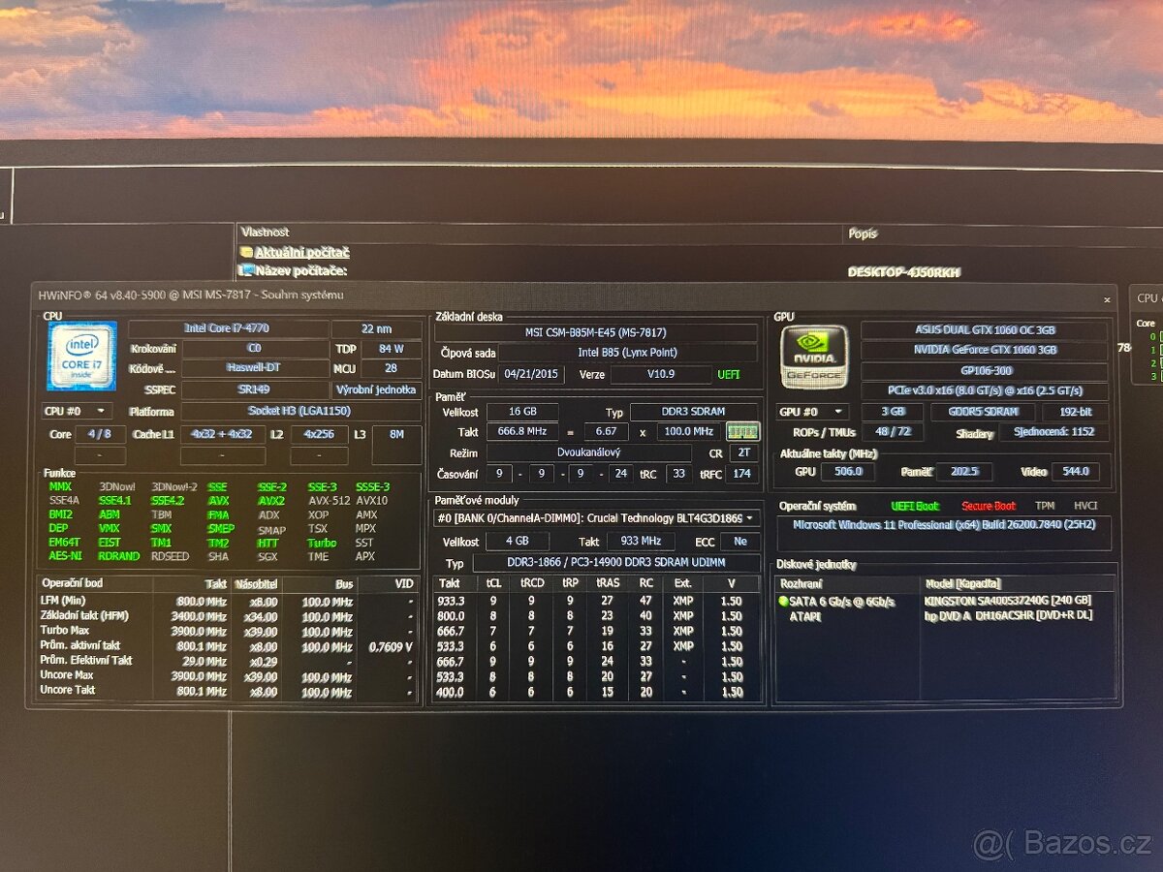Screen dimensions: 1163x872
Task: Click the Intel B85 (Lynx Point) chipset field
Action: (x=628, y=353)
